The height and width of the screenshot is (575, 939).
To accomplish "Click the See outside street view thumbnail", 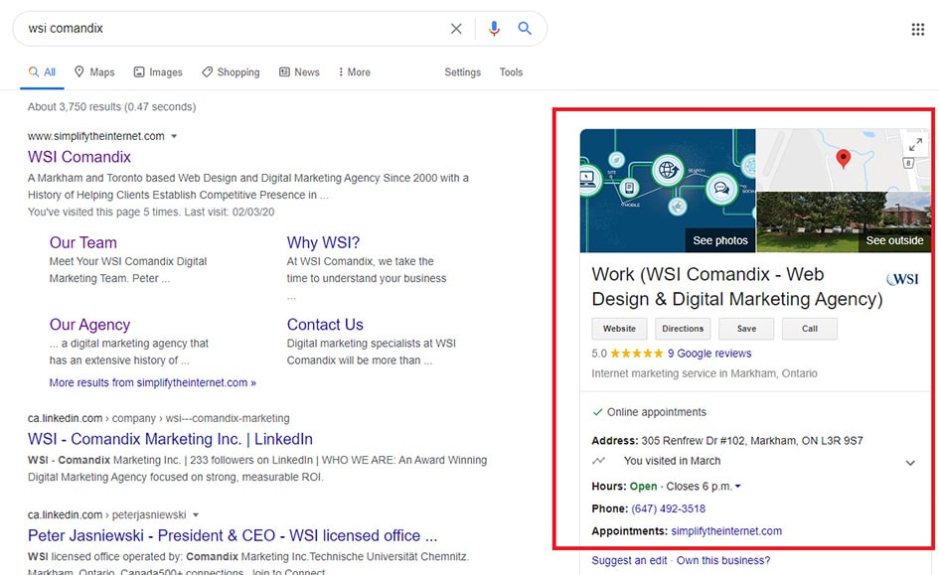I will pos(844,222).
